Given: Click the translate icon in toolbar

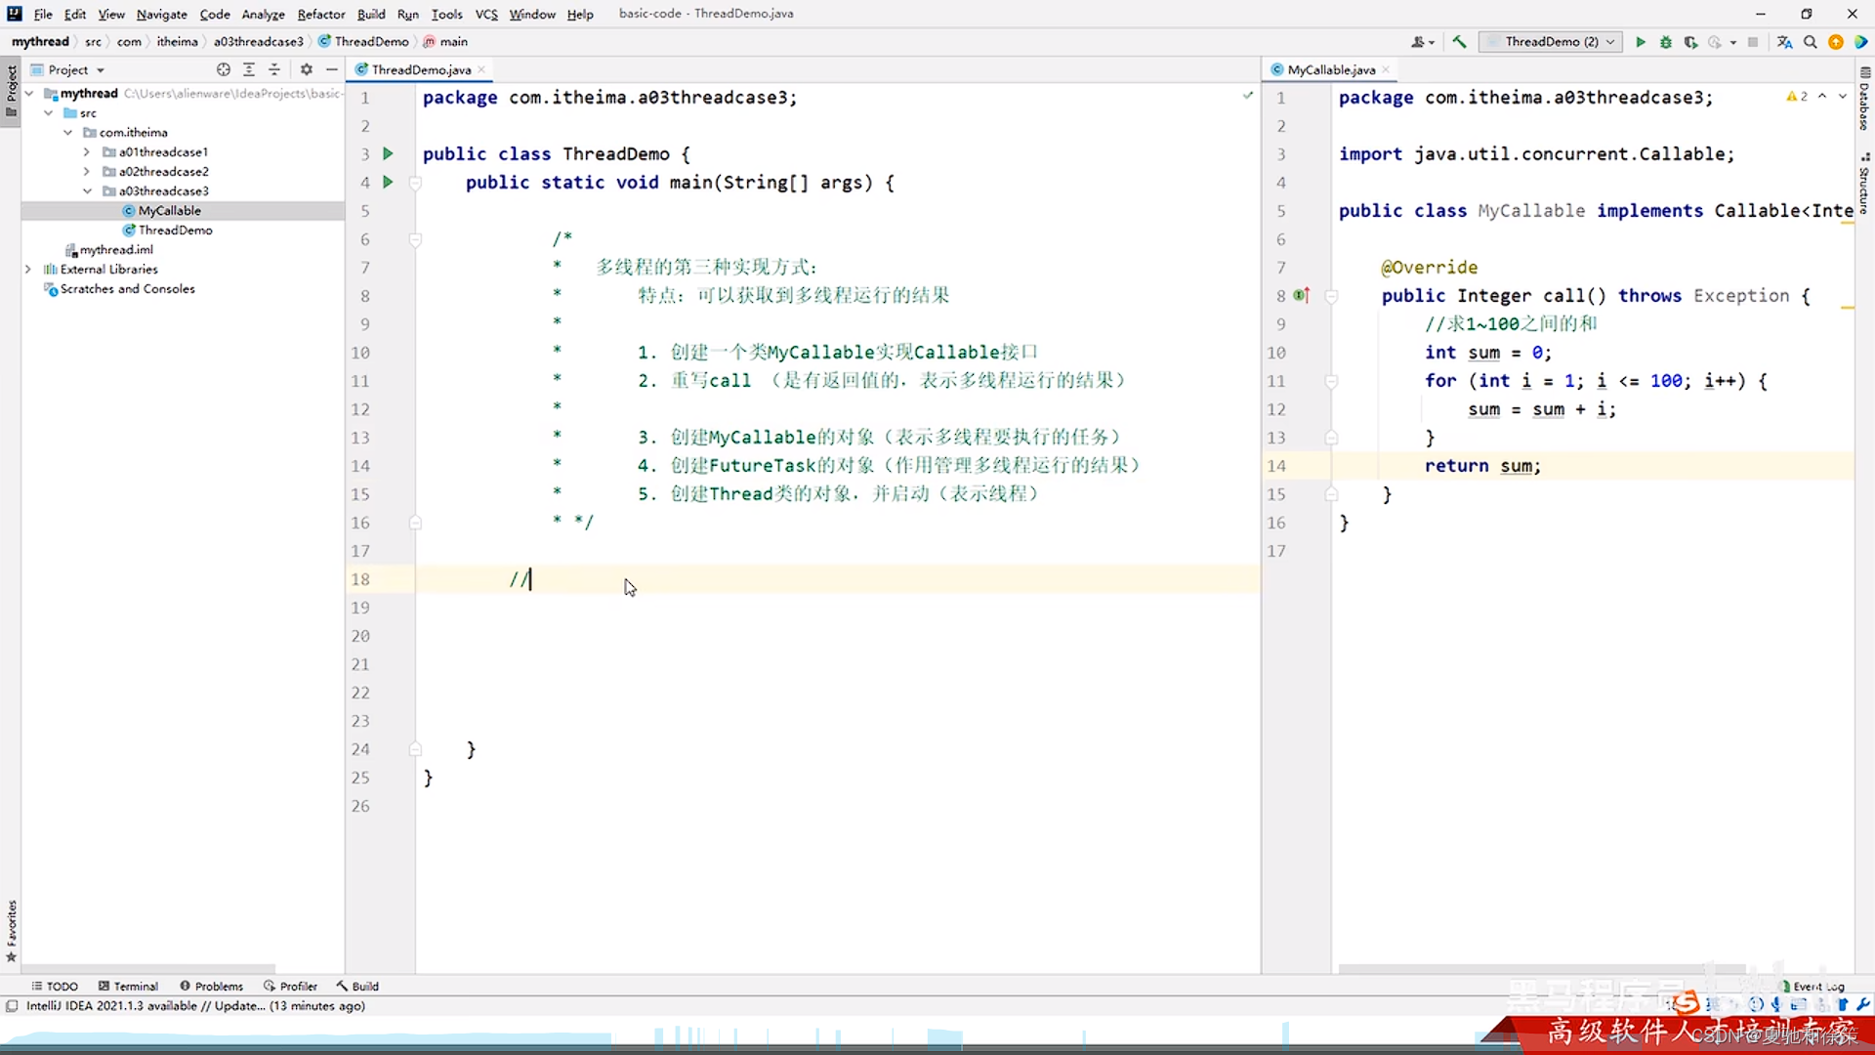Looking at the screenshot, I should tap(1784, 42).
